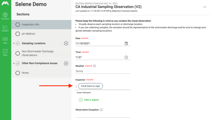Click the 'Click here to sign' button
Viewport: 212px width, 120px height.
pyautogui.click(x=90, y=86)
